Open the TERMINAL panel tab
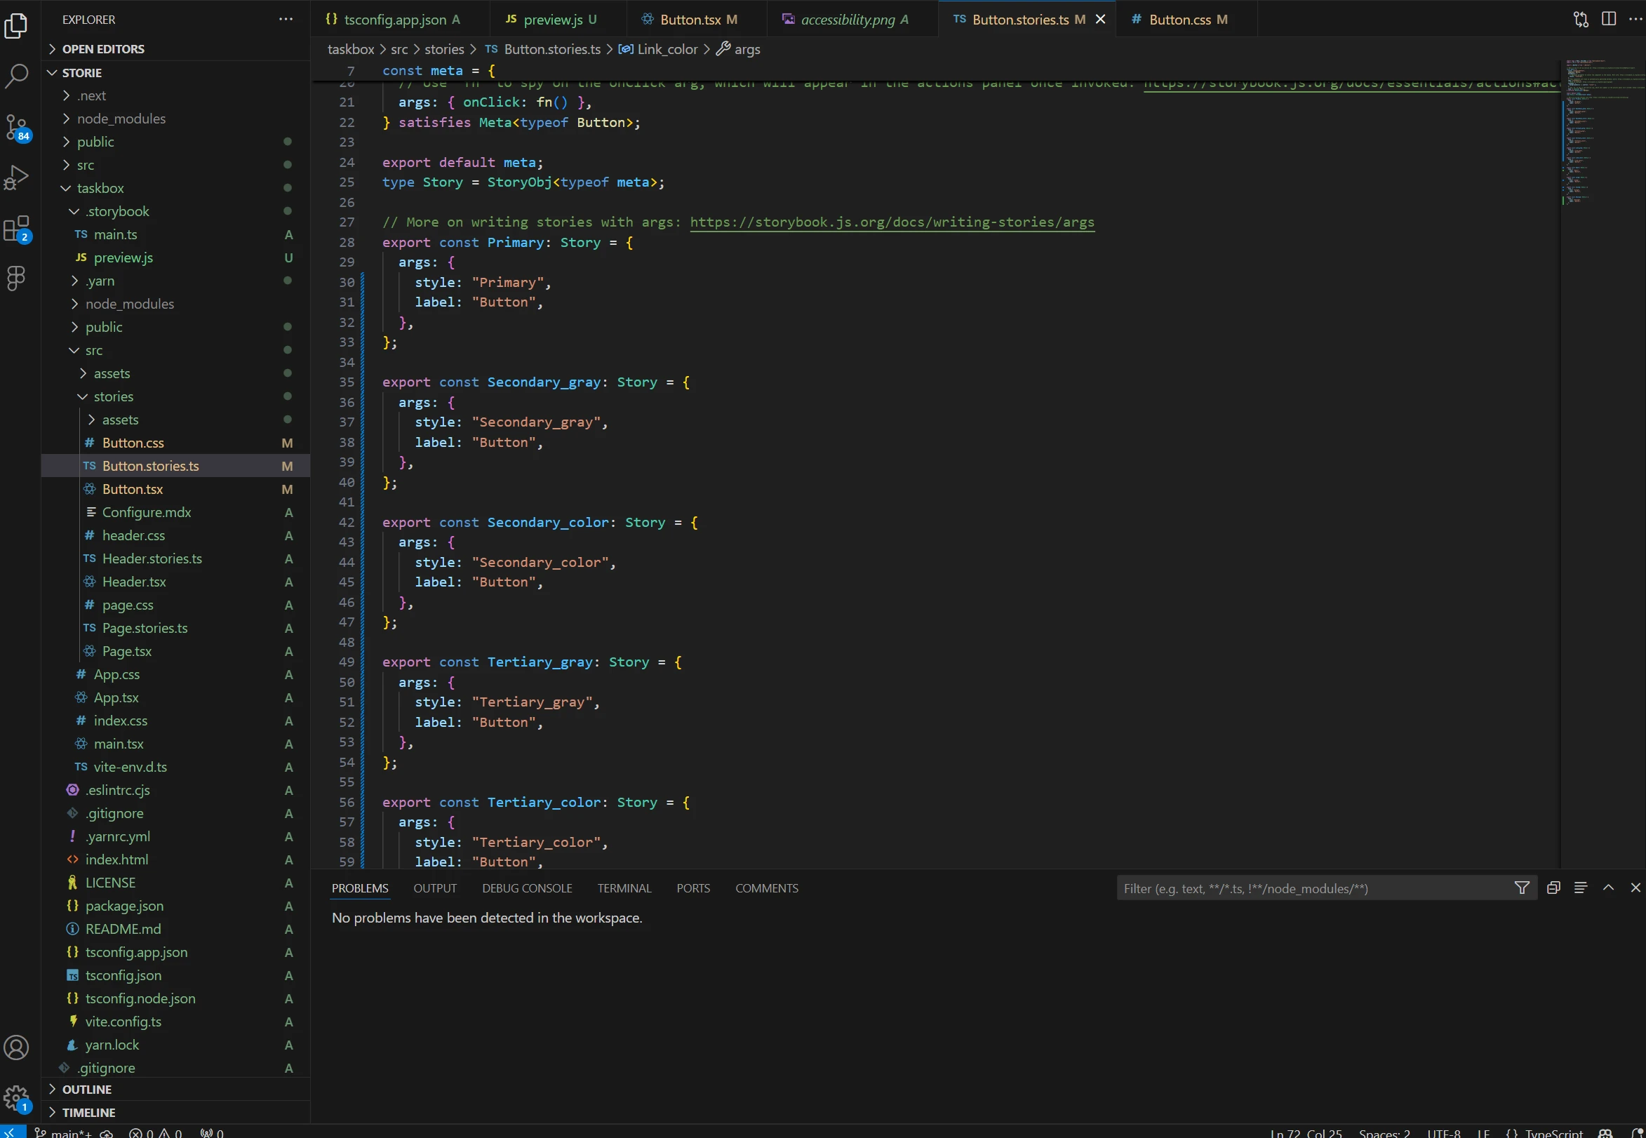 624,888
